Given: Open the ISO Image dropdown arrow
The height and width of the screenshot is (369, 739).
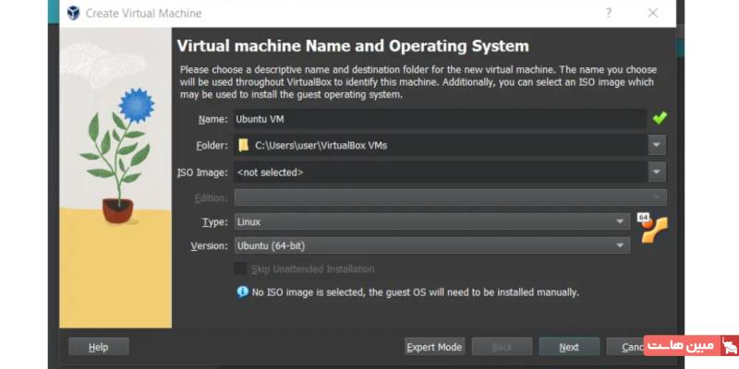Looking at the screenshot, I should 657,172.
